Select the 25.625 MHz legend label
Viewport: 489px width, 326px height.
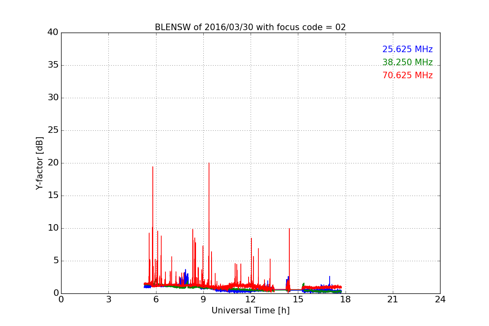pyautogui.click(x=407, y=49)
